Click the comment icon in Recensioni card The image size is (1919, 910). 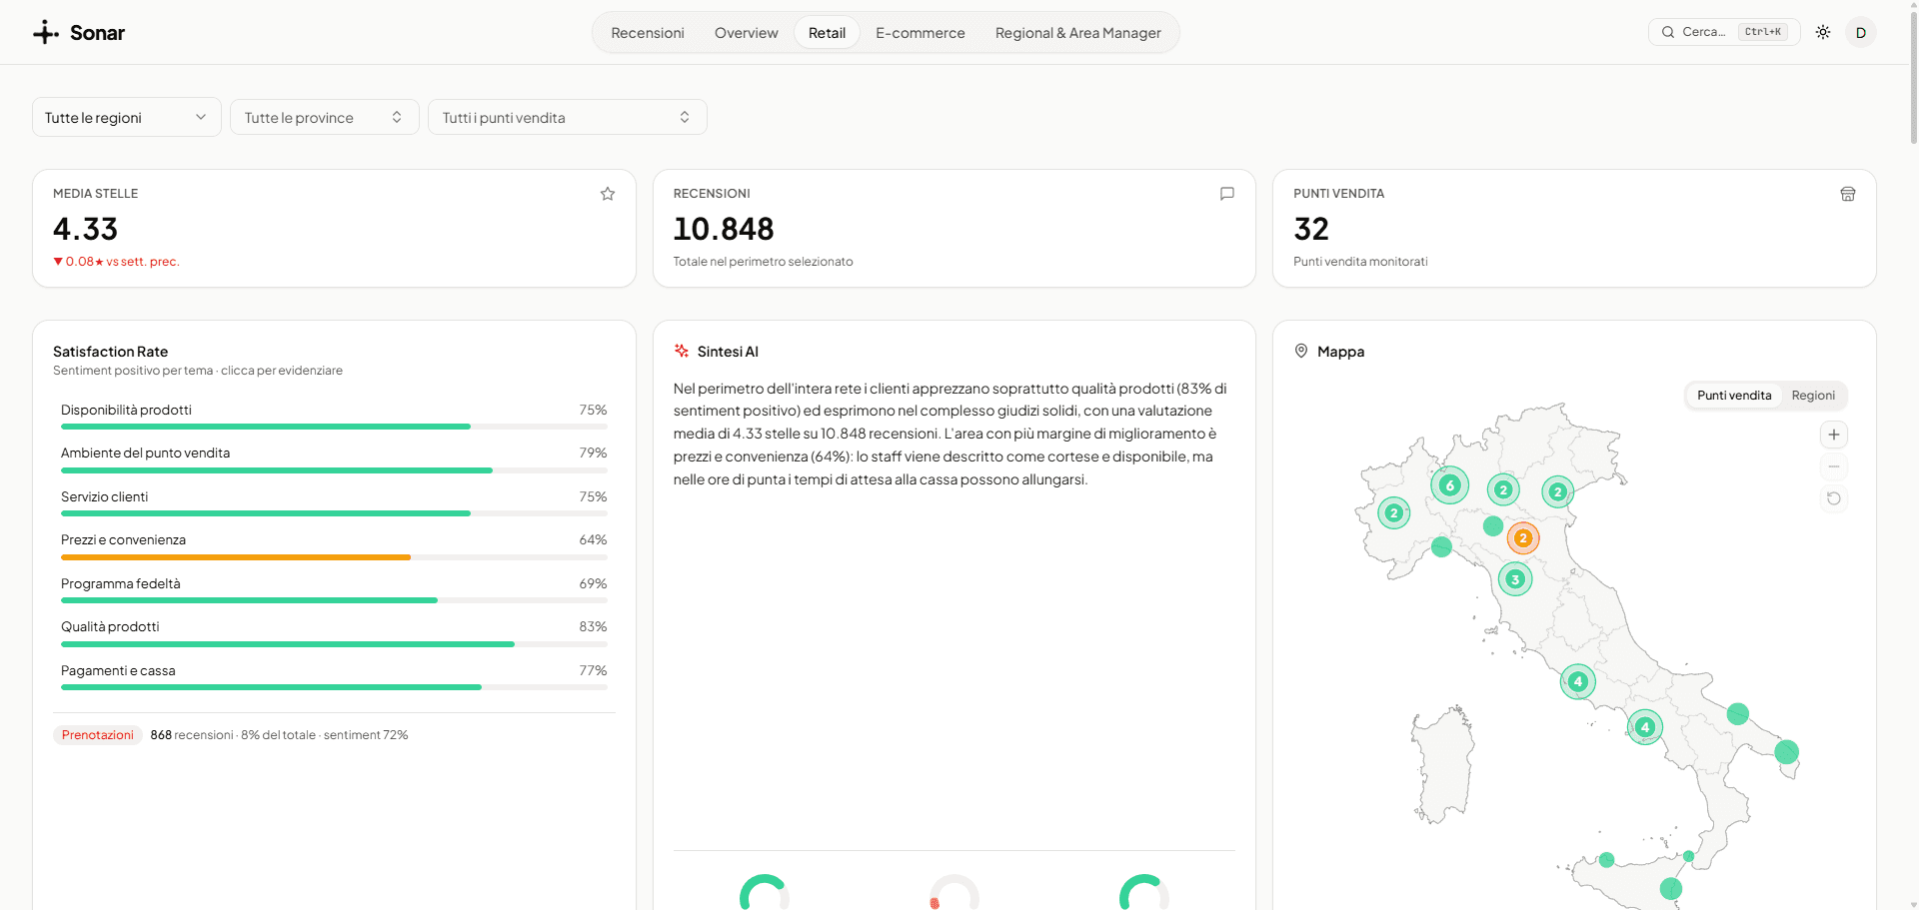(1227, 194)
